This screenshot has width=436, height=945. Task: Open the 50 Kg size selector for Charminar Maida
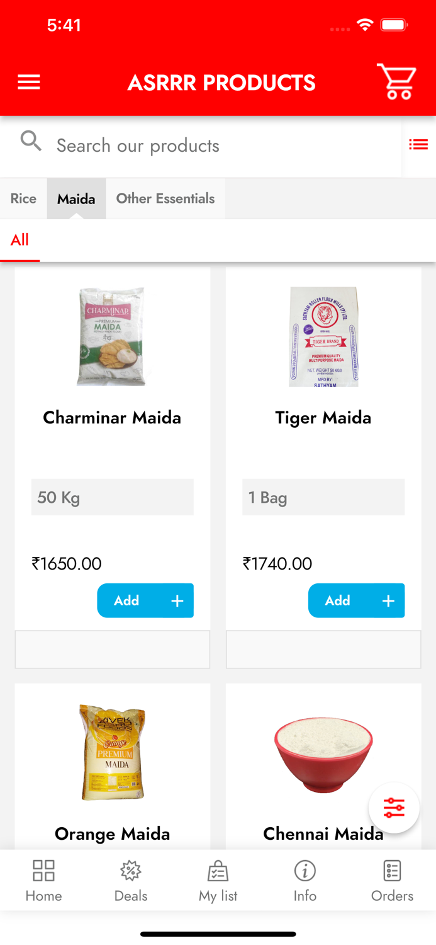(x=112, y=497)
